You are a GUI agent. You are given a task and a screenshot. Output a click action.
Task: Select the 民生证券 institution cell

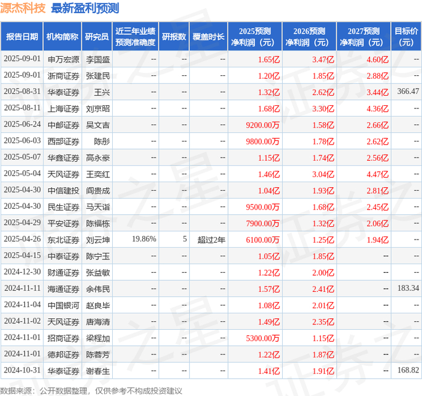[63, 207]
